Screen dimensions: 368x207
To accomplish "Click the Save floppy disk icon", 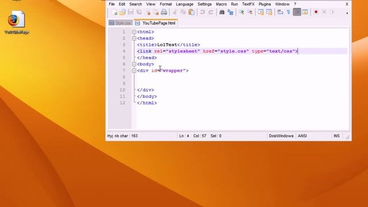I will tap(131, 12).
